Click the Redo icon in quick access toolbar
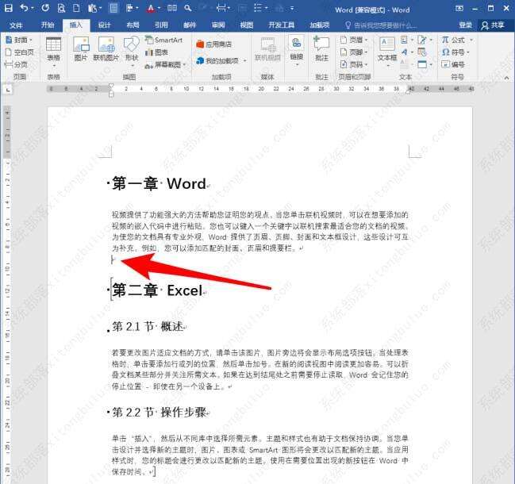The width and height of the screenshot is (515, 484). (x=45, y=8)
